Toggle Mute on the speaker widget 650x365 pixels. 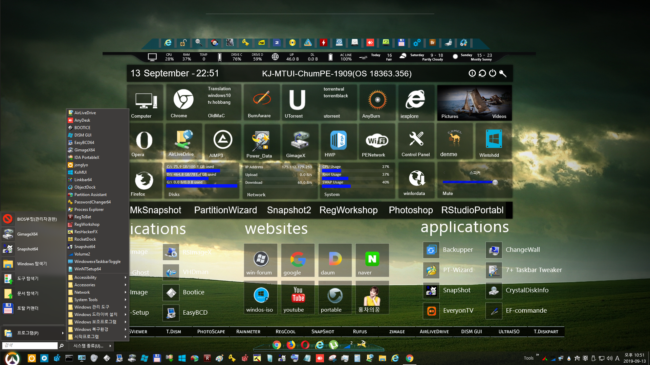point(448,193)
